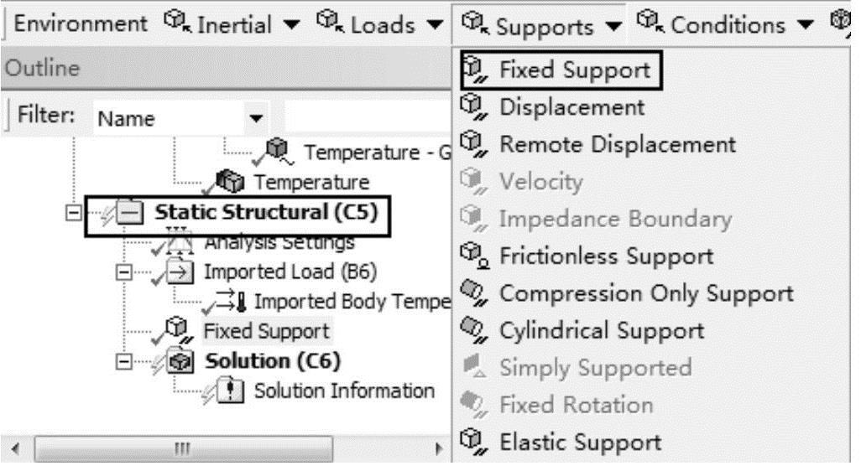Screen dimensions: 861x471
Task: Click the Solution Information icon
Action: tap(230, 391)
